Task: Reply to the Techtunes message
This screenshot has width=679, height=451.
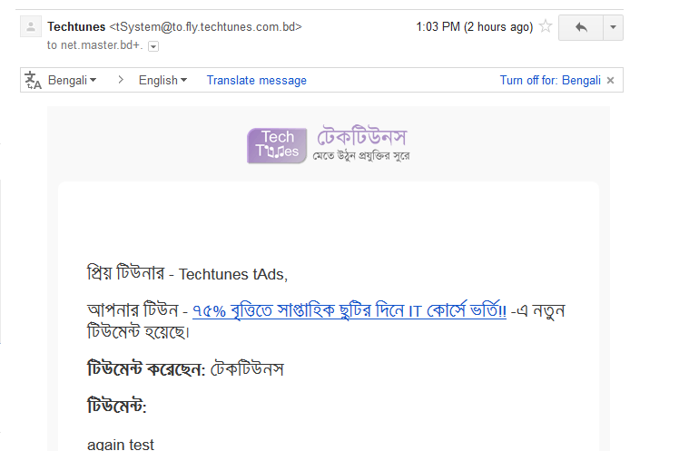Action: coord(581,28)
